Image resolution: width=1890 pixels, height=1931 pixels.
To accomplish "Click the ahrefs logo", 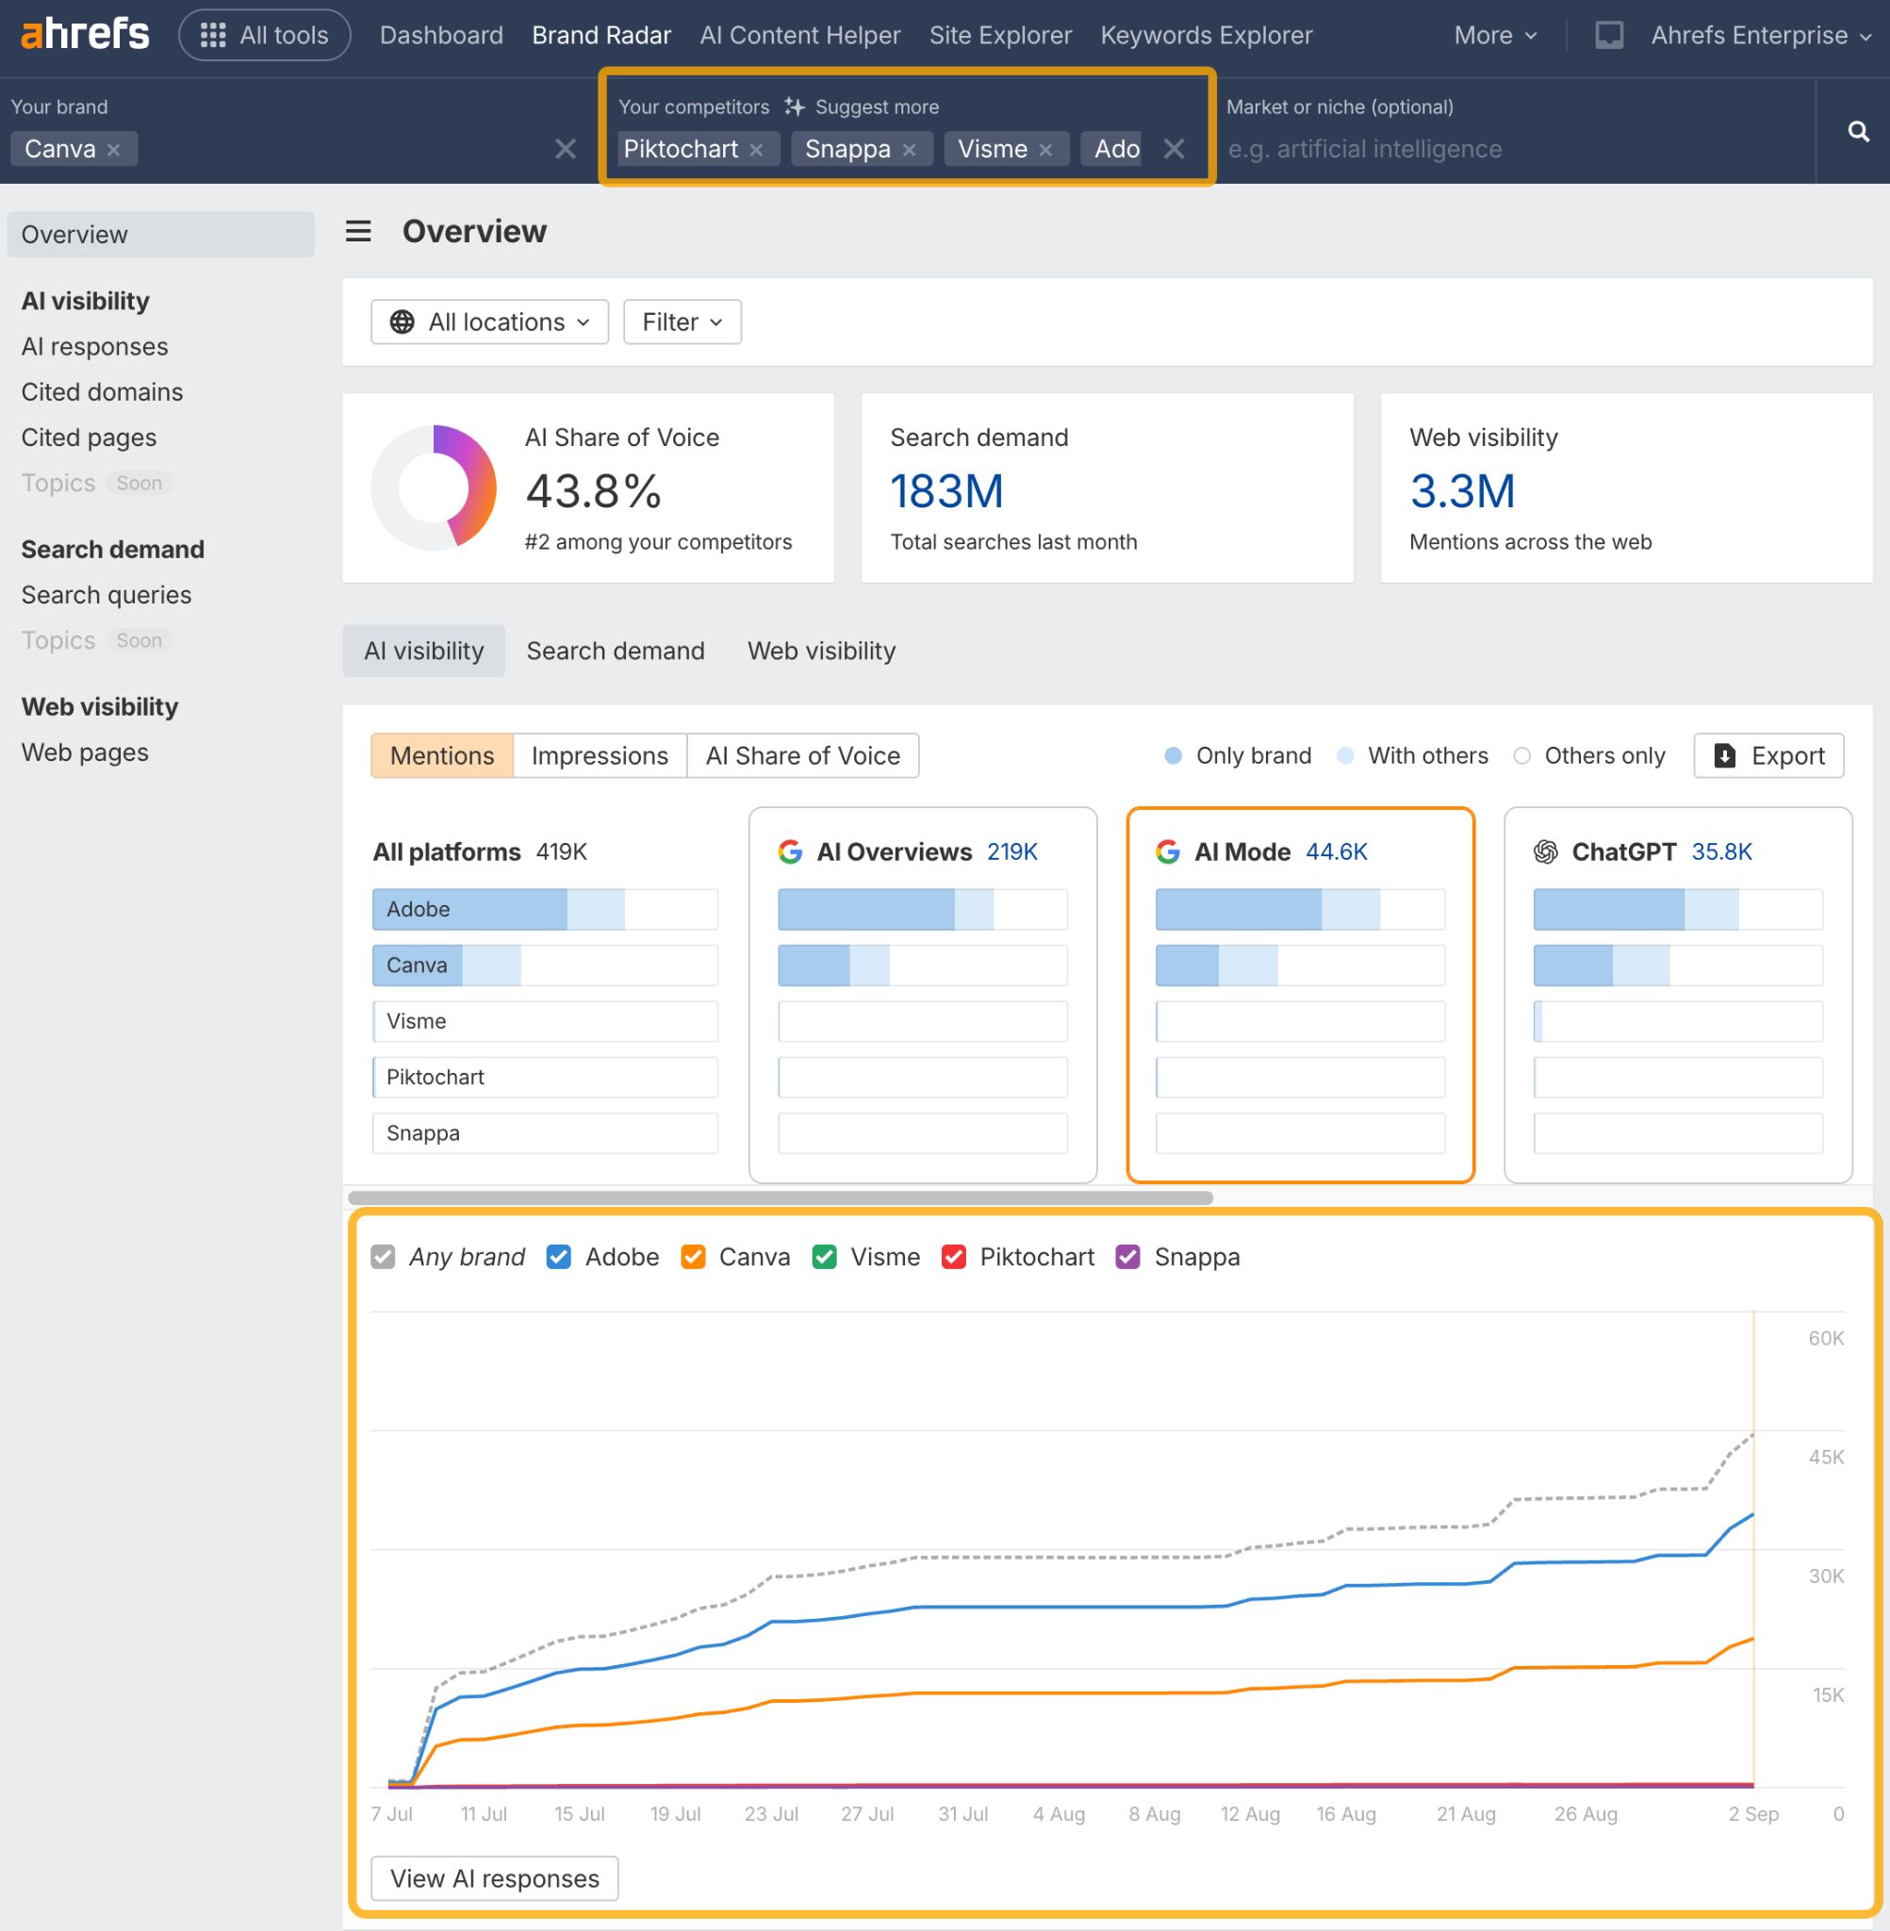I will pos(83,33).
